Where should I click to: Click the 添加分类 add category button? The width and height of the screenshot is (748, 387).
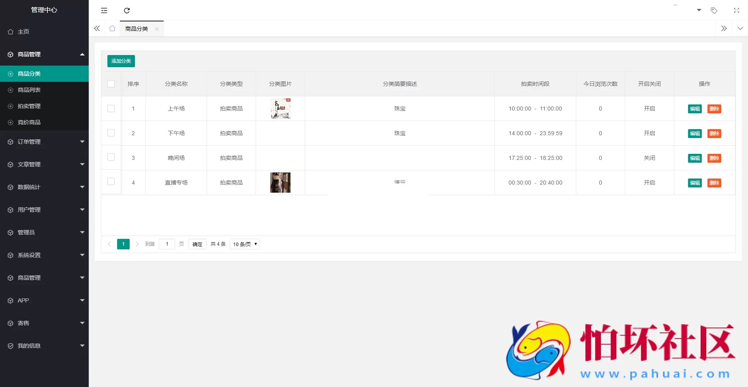click(121, 61)
